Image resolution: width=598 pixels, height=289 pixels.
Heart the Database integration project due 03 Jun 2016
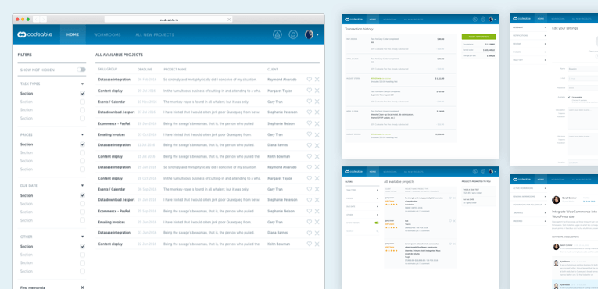tap(310, 233)
